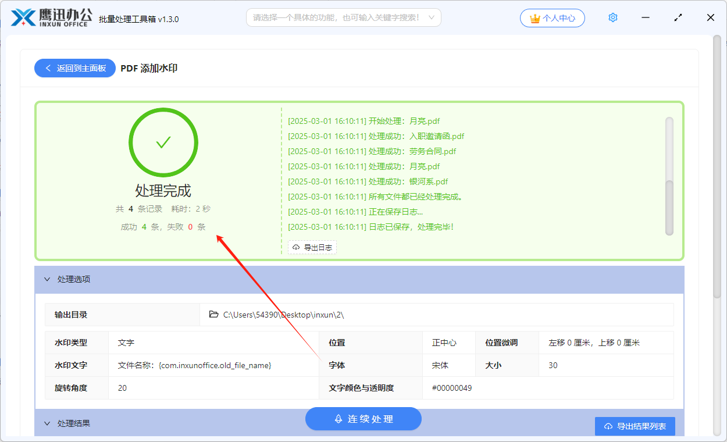Click 导出结果列表 export results button
The width and height of the screenshot is (727, 442).
pyautogui.click(x=635, y=426)
